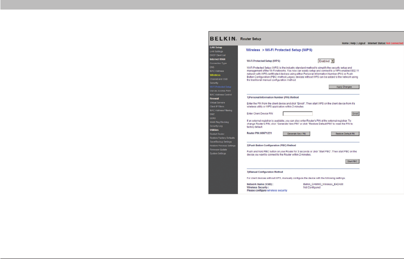
Task: Select Connection Type under Internet WAN
Action: click(218, 64)
